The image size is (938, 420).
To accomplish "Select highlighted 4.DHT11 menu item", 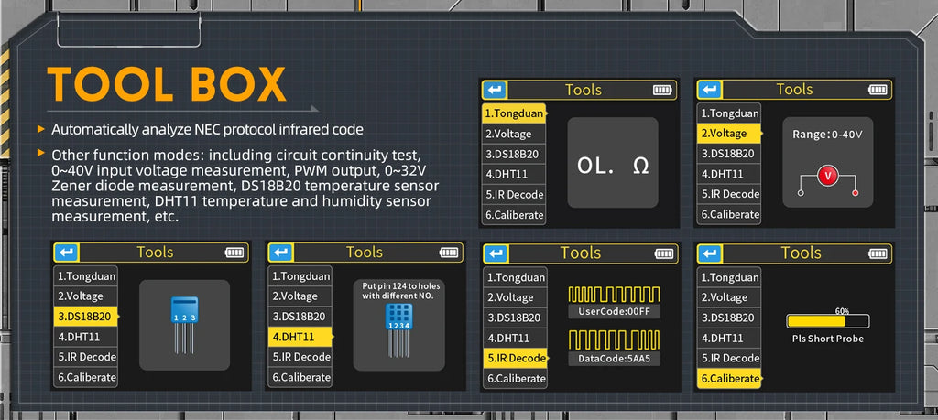I will coord(299,337).
